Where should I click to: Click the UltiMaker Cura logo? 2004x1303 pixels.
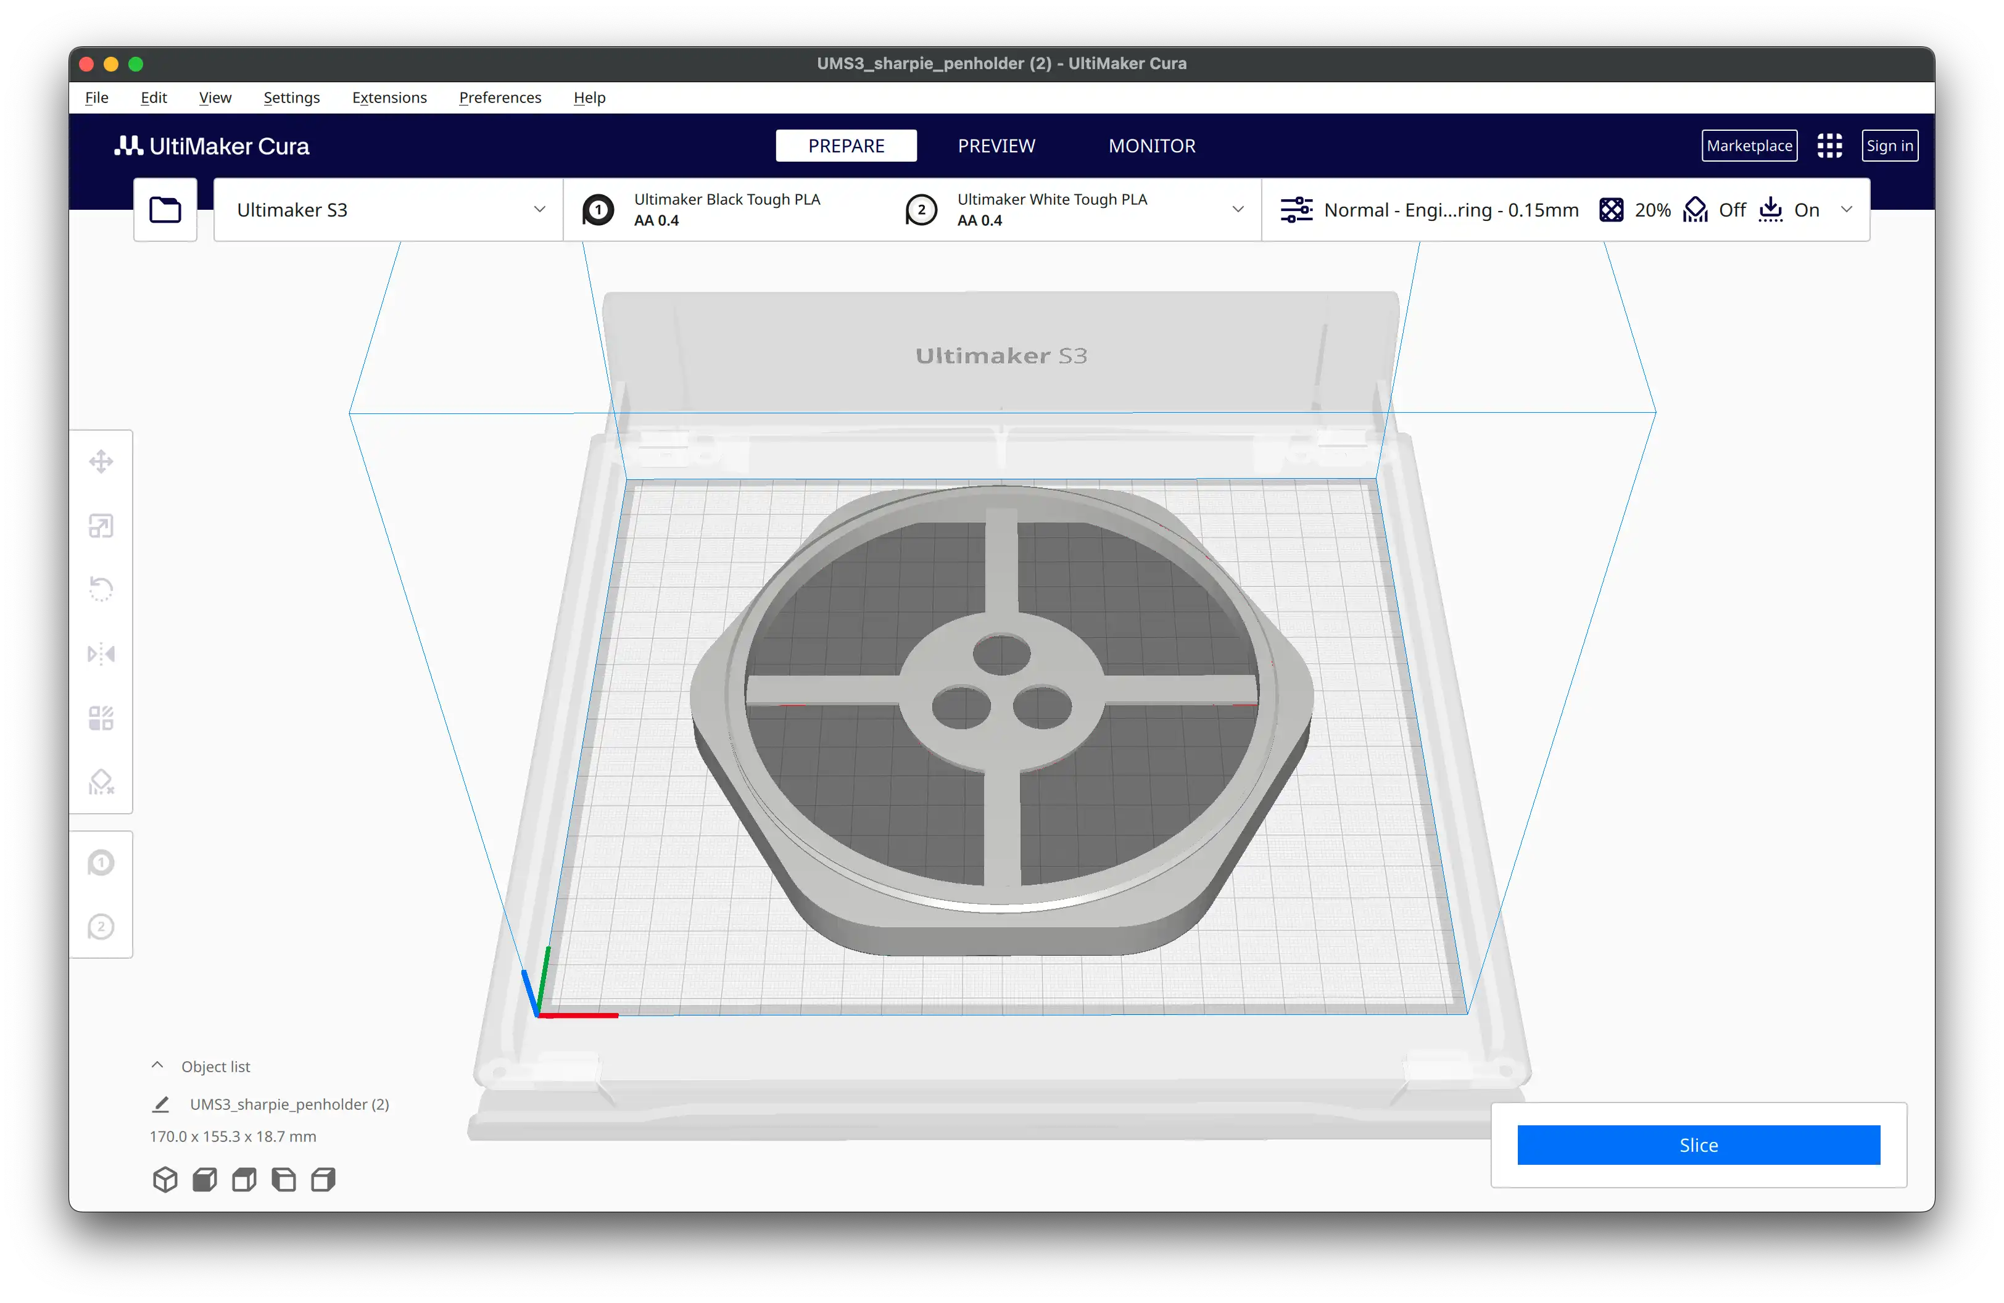[x=212, y=146]
